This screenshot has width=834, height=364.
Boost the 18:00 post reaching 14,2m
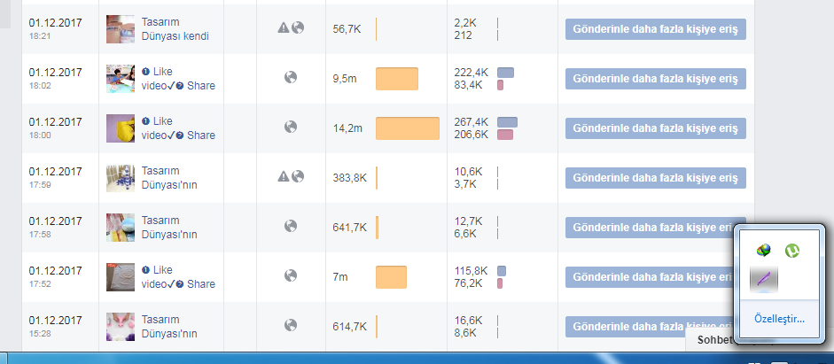655,128
